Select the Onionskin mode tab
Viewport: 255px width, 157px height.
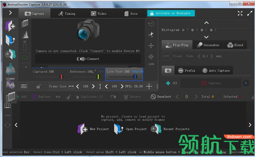coord(208,45)
